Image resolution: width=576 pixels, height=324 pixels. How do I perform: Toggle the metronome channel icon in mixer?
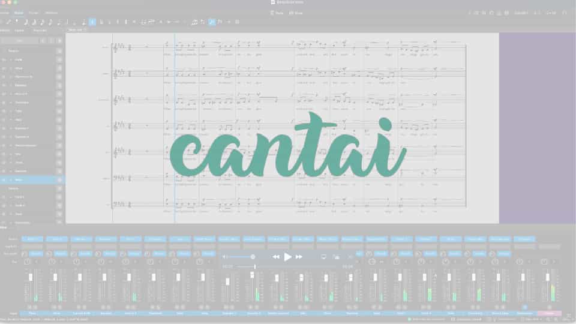(x=524, y=307)
